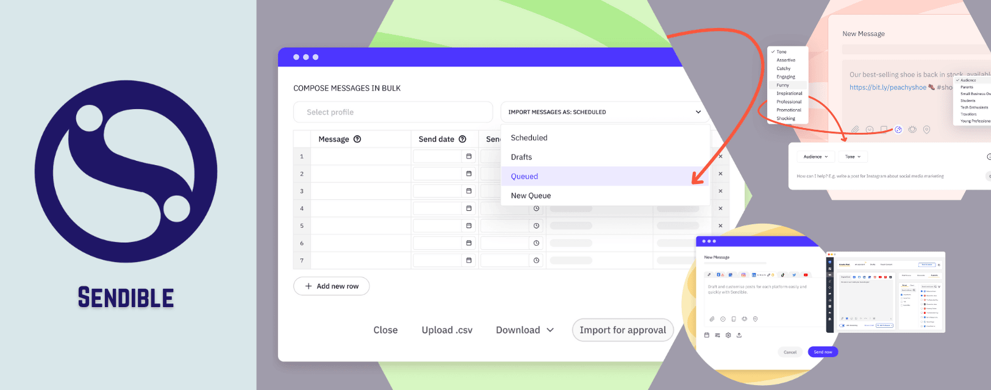991x390 pixels.
Task: Open the settings gear icon below small New Message
Action: point(728,335)
